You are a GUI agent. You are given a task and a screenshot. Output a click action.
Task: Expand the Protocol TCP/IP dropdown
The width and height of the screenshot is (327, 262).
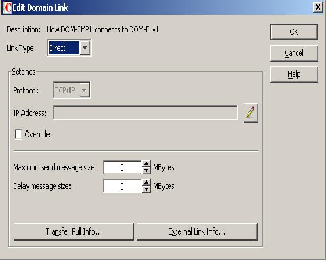(84, 90)
